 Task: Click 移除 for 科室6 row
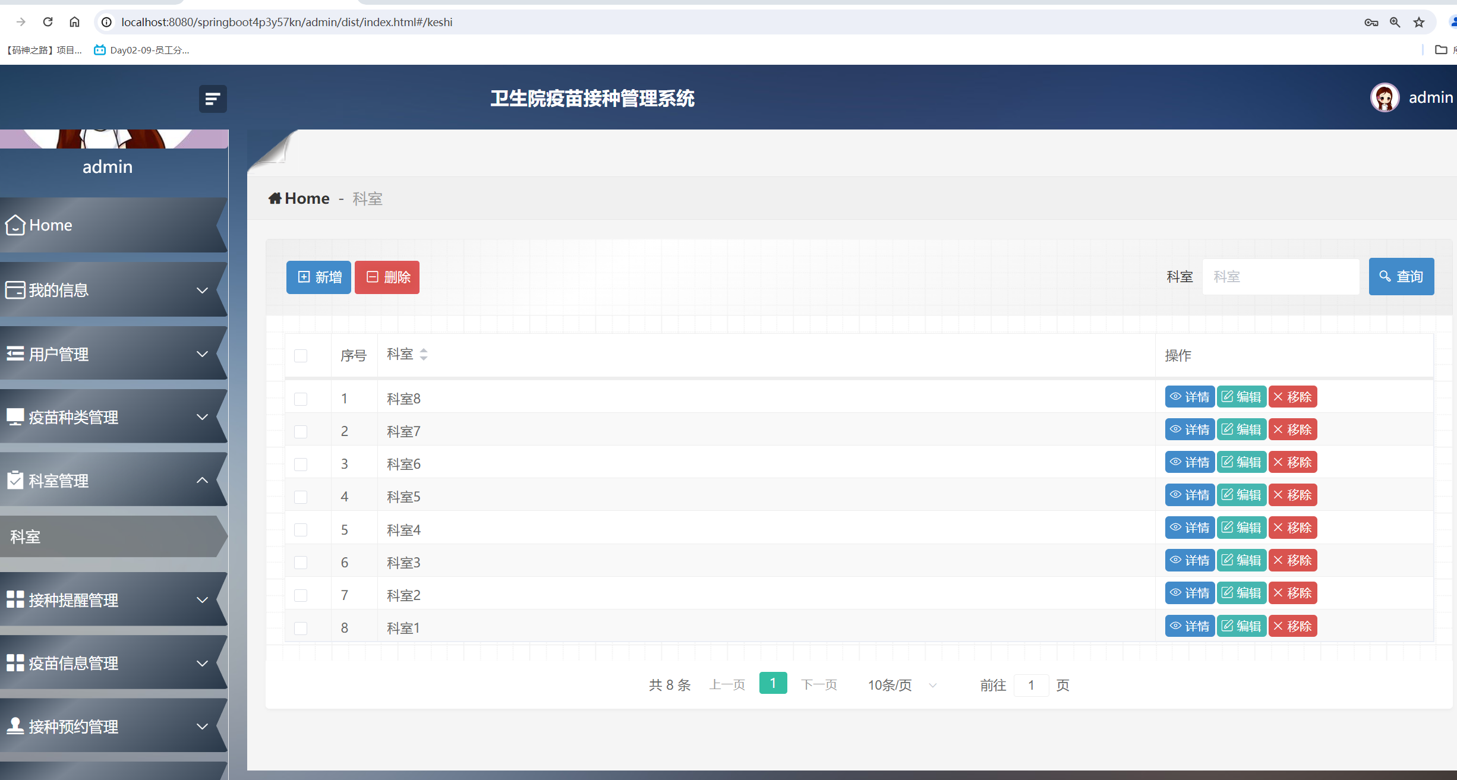tap(1292, 462)
